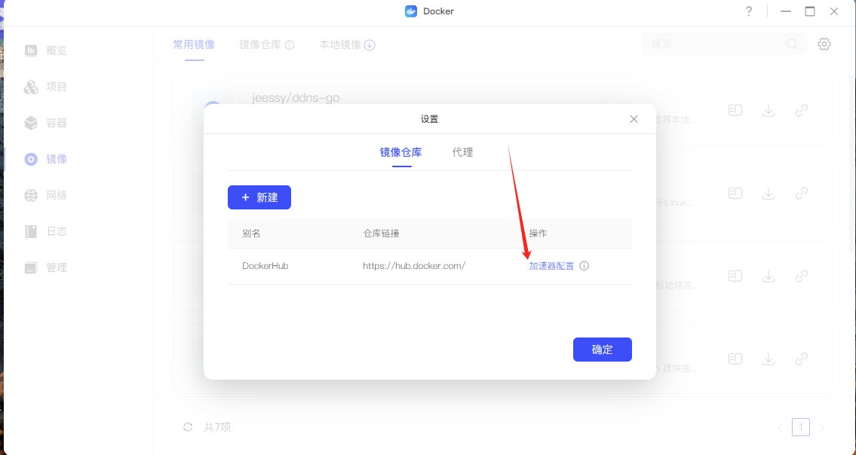
Task: Click the download icon in the 松地将其 row
Action: [x=769, y=276]
